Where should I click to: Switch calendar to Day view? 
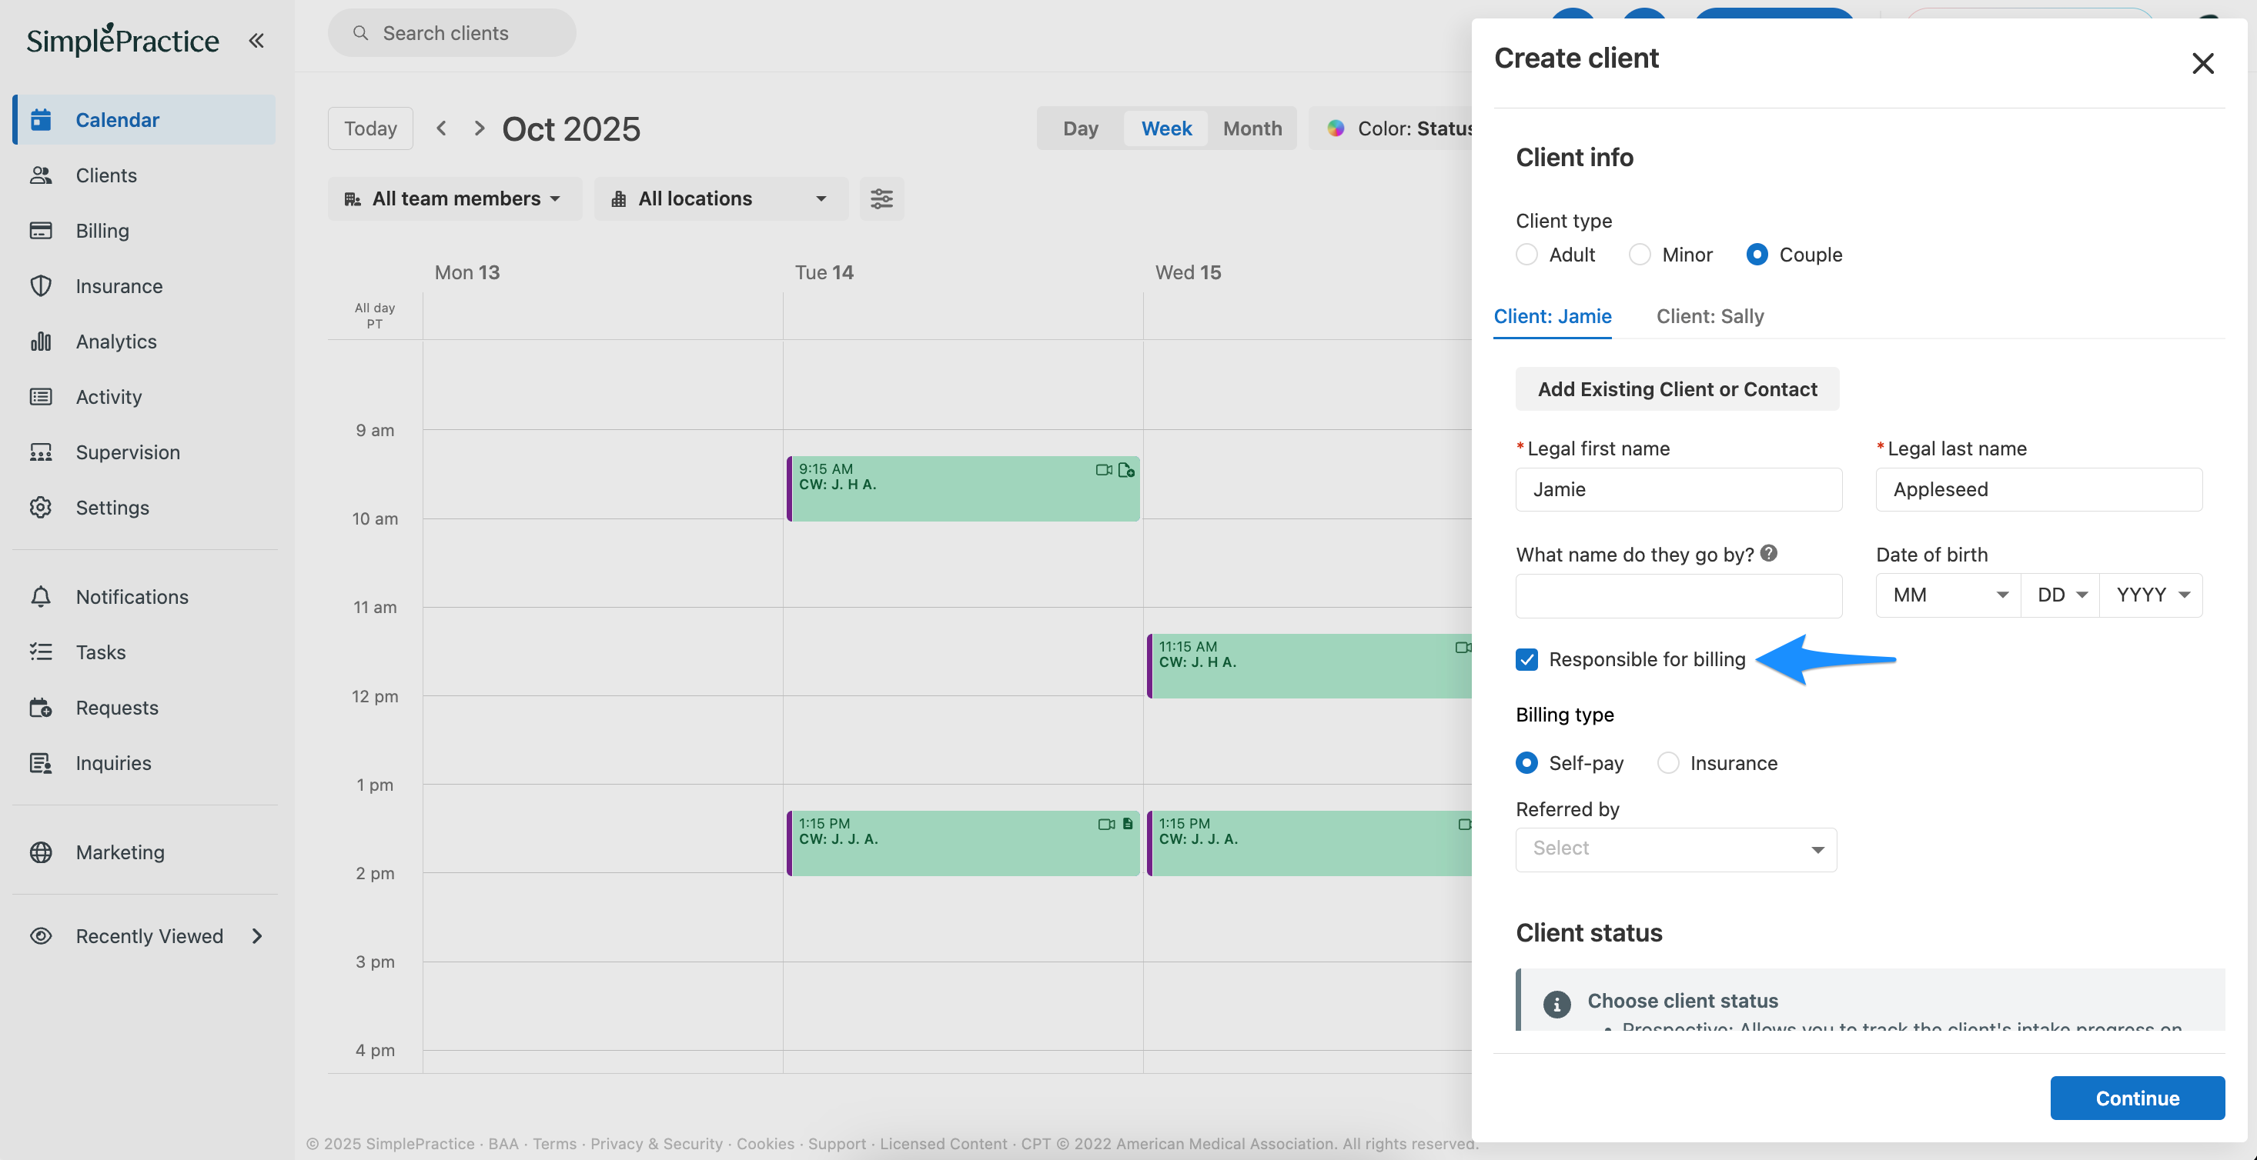point(1080,128)
